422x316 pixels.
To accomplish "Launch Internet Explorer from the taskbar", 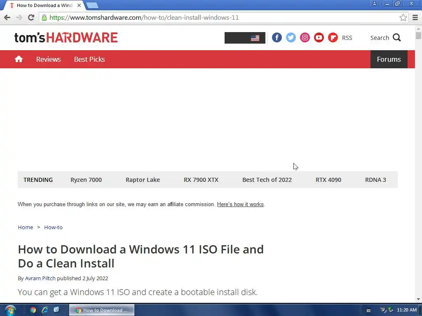I will (45, 310).
